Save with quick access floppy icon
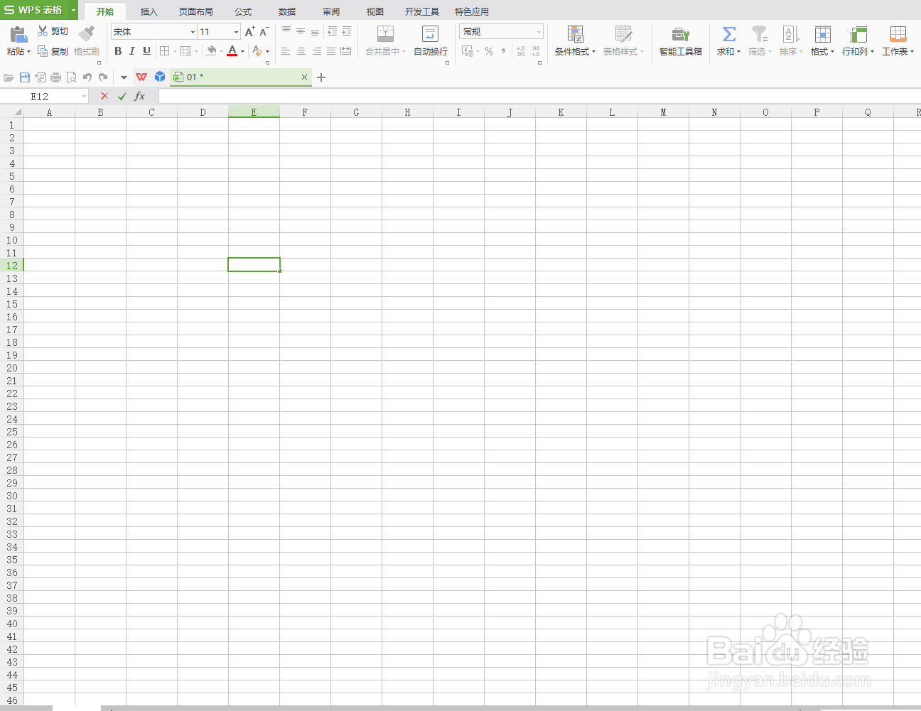Screen dimensions: 921x711 [x=25, y=77]
